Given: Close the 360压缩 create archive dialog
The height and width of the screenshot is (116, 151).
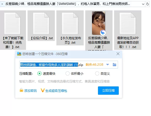Looking at the screenshot, I should [x=118, y=54].
